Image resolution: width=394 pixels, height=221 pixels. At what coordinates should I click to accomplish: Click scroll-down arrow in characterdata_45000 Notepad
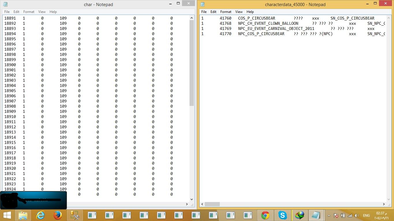389,199
